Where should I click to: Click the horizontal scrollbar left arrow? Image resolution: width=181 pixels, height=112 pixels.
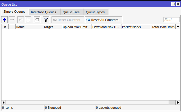tap(4, 103)
